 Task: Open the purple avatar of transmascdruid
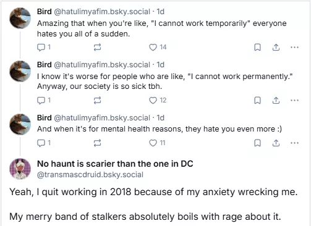(x=20, y=169)
